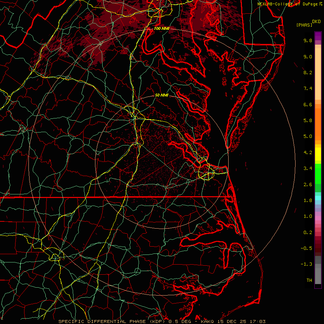Click the -0.5 scale value
This screenshot has width=324, height=324.
pyautogui.click(x=306, y=248)
